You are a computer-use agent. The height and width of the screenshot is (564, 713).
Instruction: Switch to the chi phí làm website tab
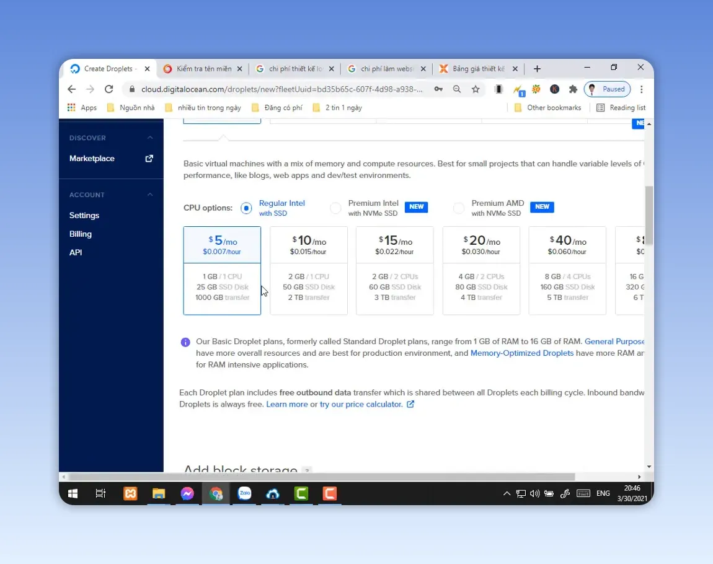[x=387, y=69]
